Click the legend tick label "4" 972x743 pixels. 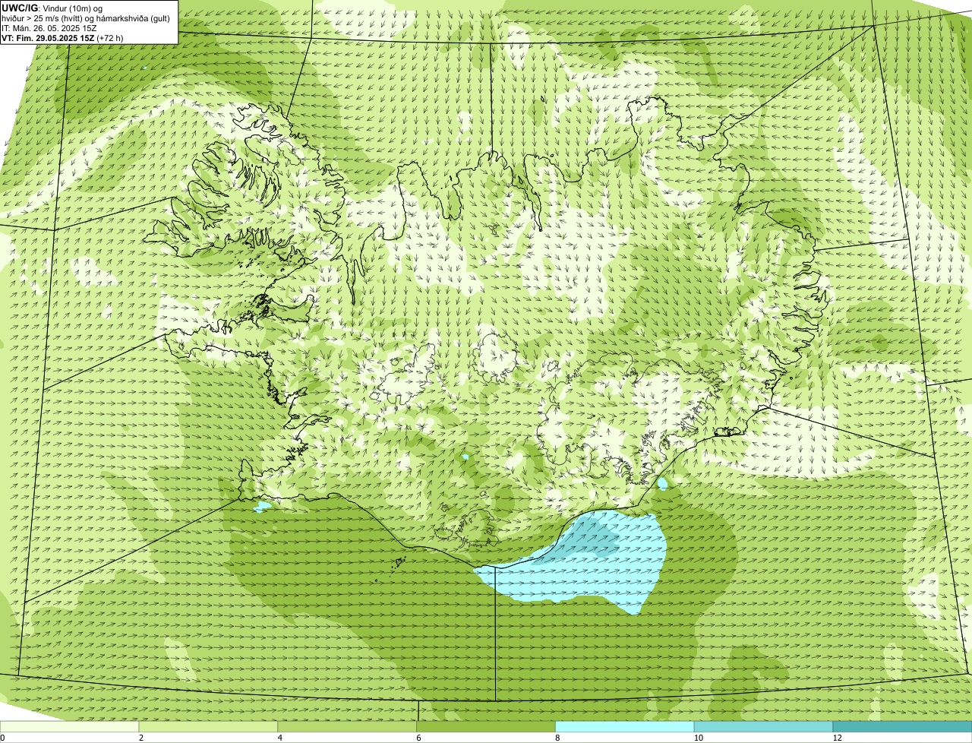tap(280, 738)
